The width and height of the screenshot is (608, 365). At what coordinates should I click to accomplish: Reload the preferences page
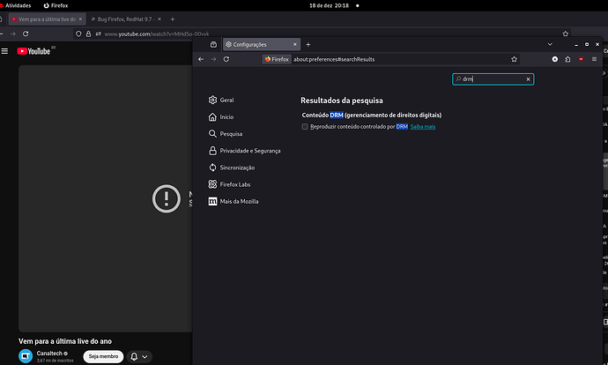point(226,59)
